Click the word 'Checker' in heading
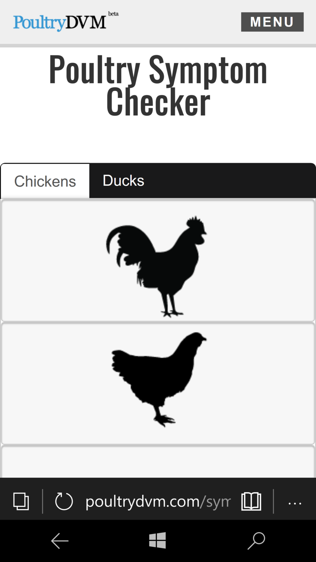This screenshot has height=562, width=316. click(158, 102)
